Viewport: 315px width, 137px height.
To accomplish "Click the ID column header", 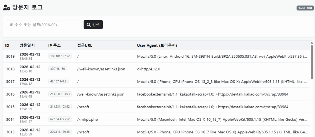I will coord(7,45).
